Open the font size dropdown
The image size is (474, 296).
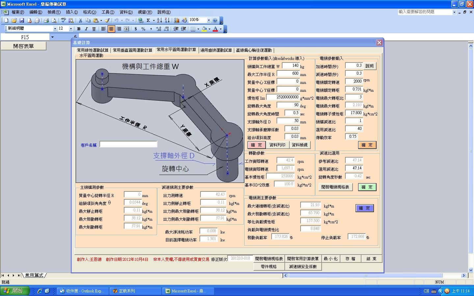point(71,29)
